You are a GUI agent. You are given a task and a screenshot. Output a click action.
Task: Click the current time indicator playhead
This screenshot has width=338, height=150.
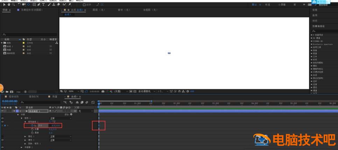pos(99,104)
